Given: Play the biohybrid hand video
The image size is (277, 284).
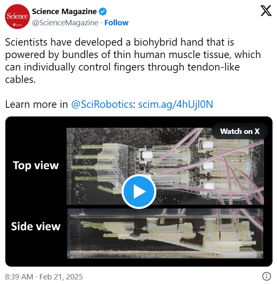Looking at the screenshot, I should tap(139, 192).
